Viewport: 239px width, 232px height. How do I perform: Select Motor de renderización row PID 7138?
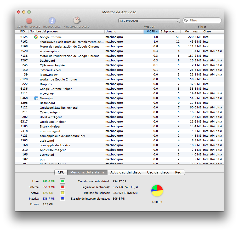pos(119,56)
